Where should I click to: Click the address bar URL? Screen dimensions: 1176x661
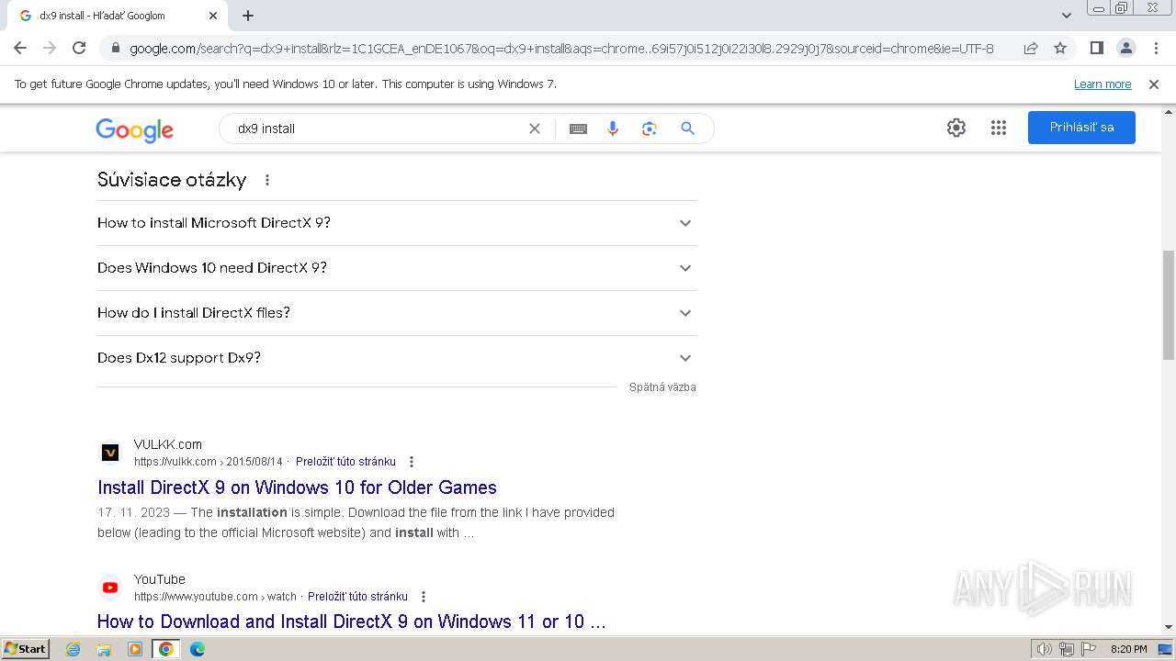pos(561,49)
